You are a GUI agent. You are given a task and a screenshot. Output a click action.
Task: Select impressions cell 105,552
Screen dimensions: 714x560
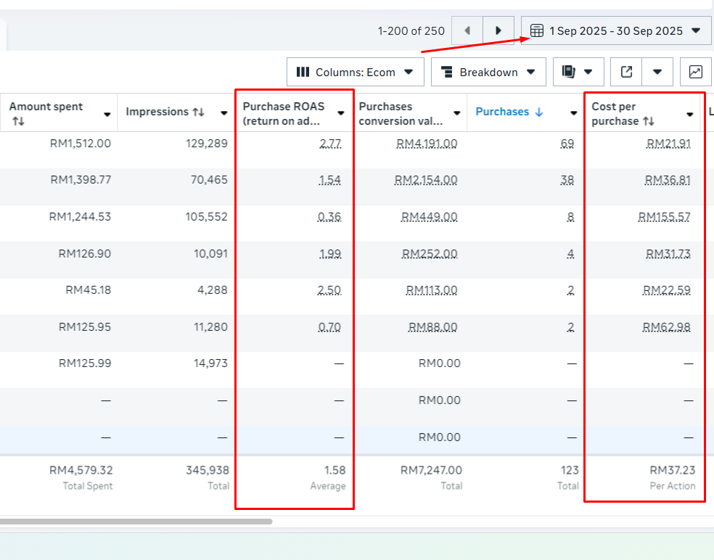point(206,217)
